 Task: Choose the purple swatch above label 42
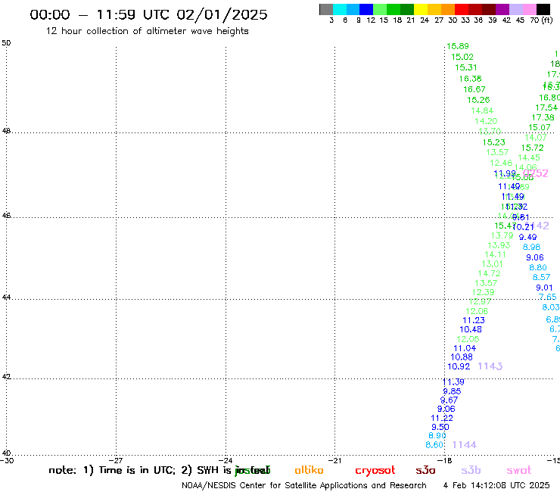coord(502,9)
